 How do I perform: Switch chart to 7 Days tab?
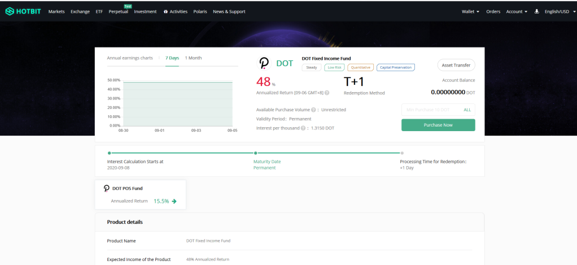172,58
